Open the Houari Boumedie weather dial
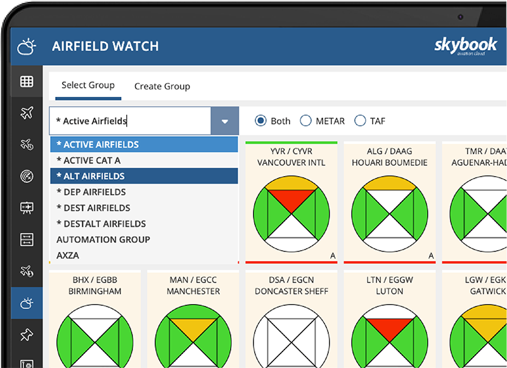The width and height of the screenshot is (507, 368). [390, 214]
